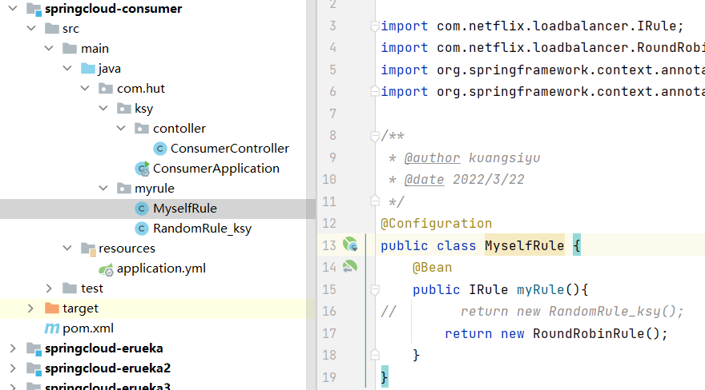Click the main folder icon

(70, 48)
